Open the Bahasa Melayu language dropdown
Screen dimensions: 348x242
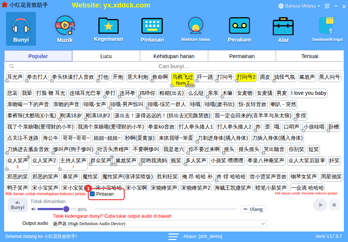[x=299, y=6]
